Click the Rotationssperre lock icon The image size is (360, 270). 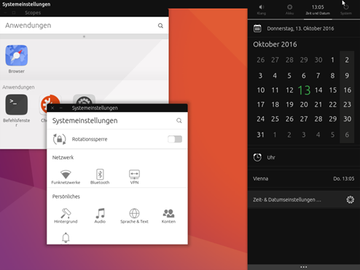point(59,139)
